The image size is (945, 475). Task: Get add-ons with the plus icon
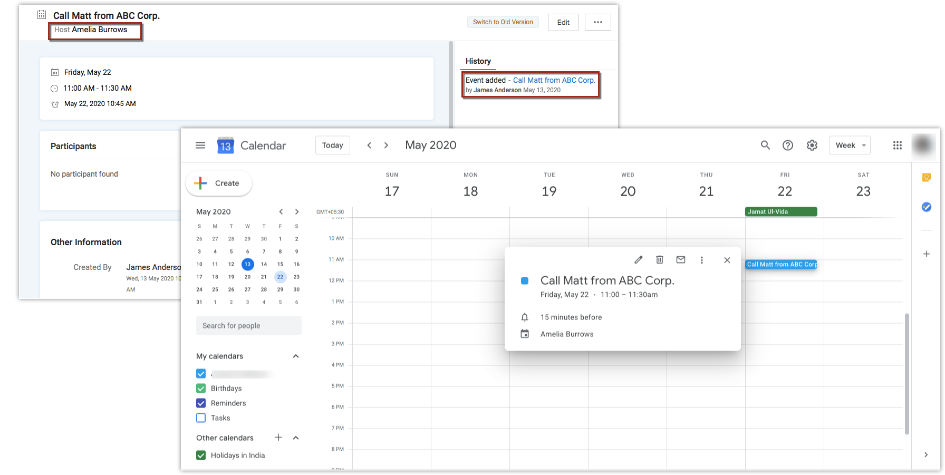(x=927, y=254)
